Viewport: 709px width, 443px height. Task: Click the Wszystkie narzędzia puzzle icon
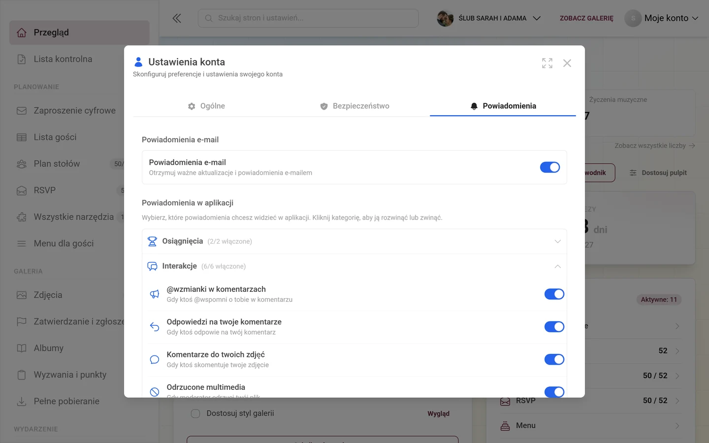(22, 217)
